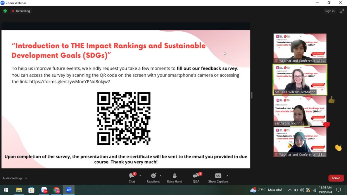Viewport: 347px width, 195px height.
Task: Open the Q&A panel
Action: [x=196, y=178]
